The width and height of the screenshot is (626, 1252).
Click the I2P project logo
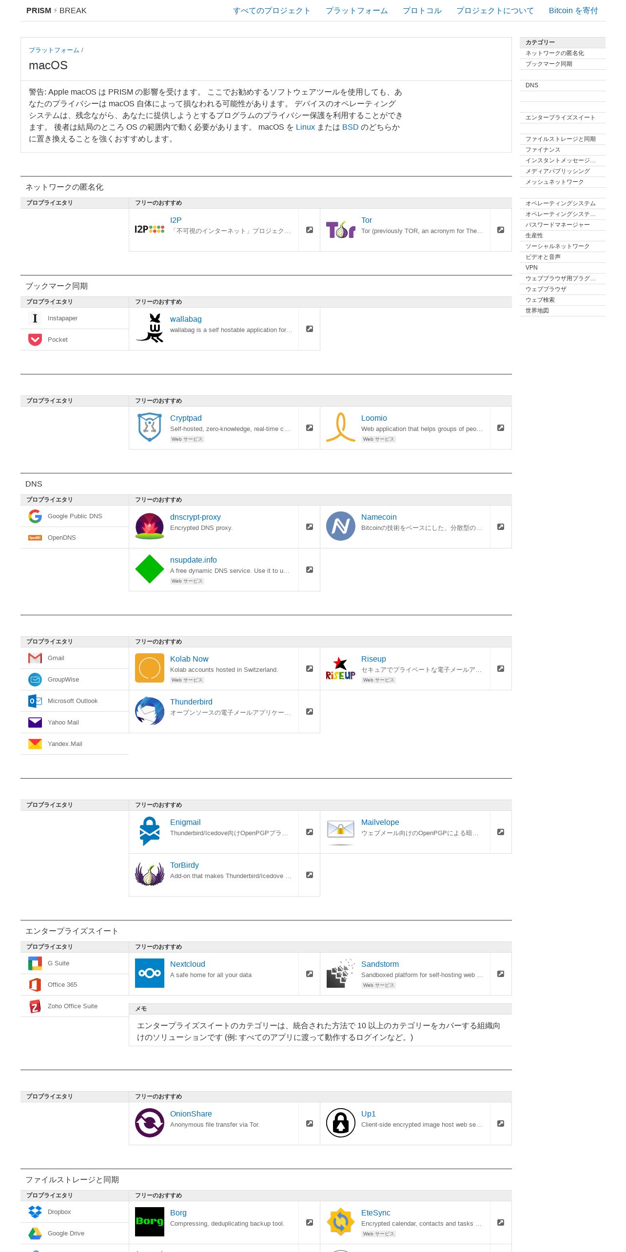[149, 230]
